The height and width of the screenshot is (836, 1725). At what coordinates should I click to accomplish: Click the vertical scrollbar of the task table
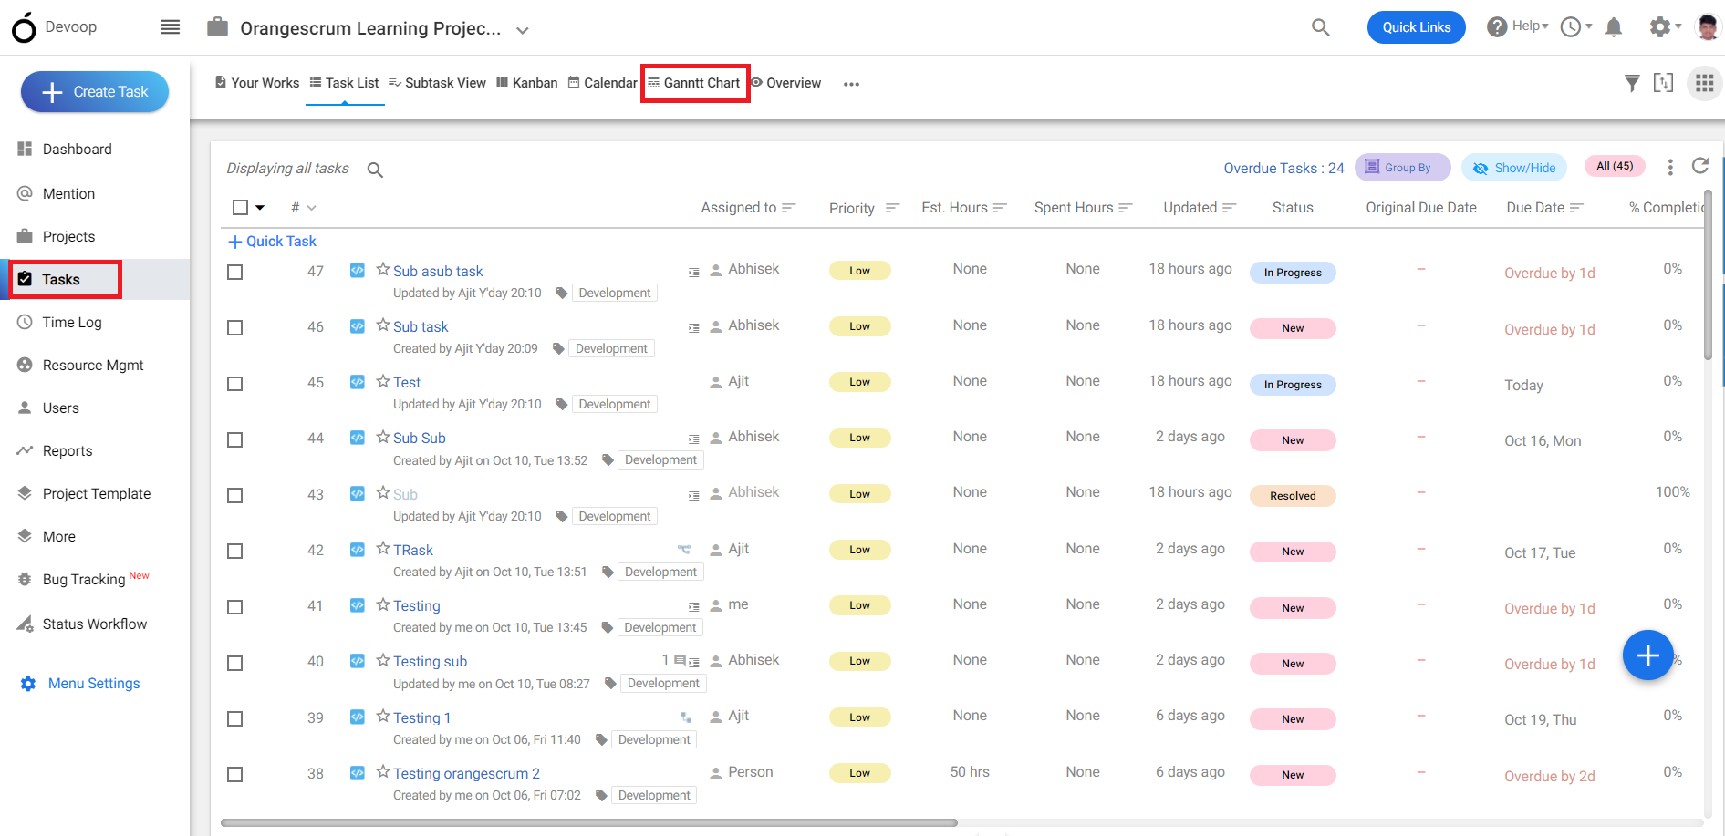pyautogui.click(x=1709, y=276)
